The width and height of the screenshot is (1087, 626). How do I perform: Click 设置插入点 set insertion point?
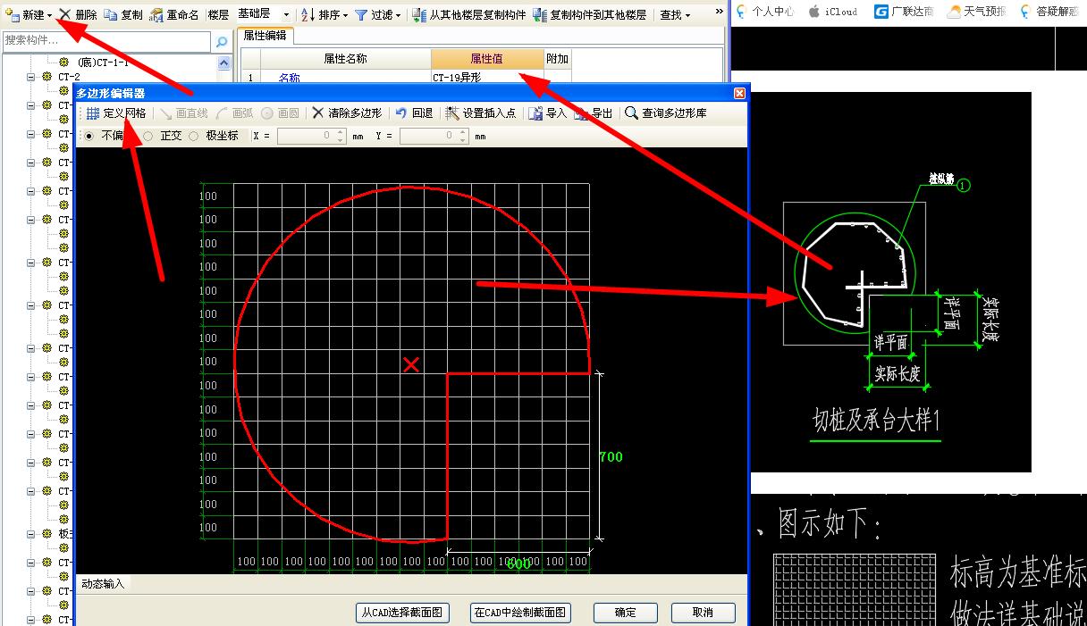point(481,113)
